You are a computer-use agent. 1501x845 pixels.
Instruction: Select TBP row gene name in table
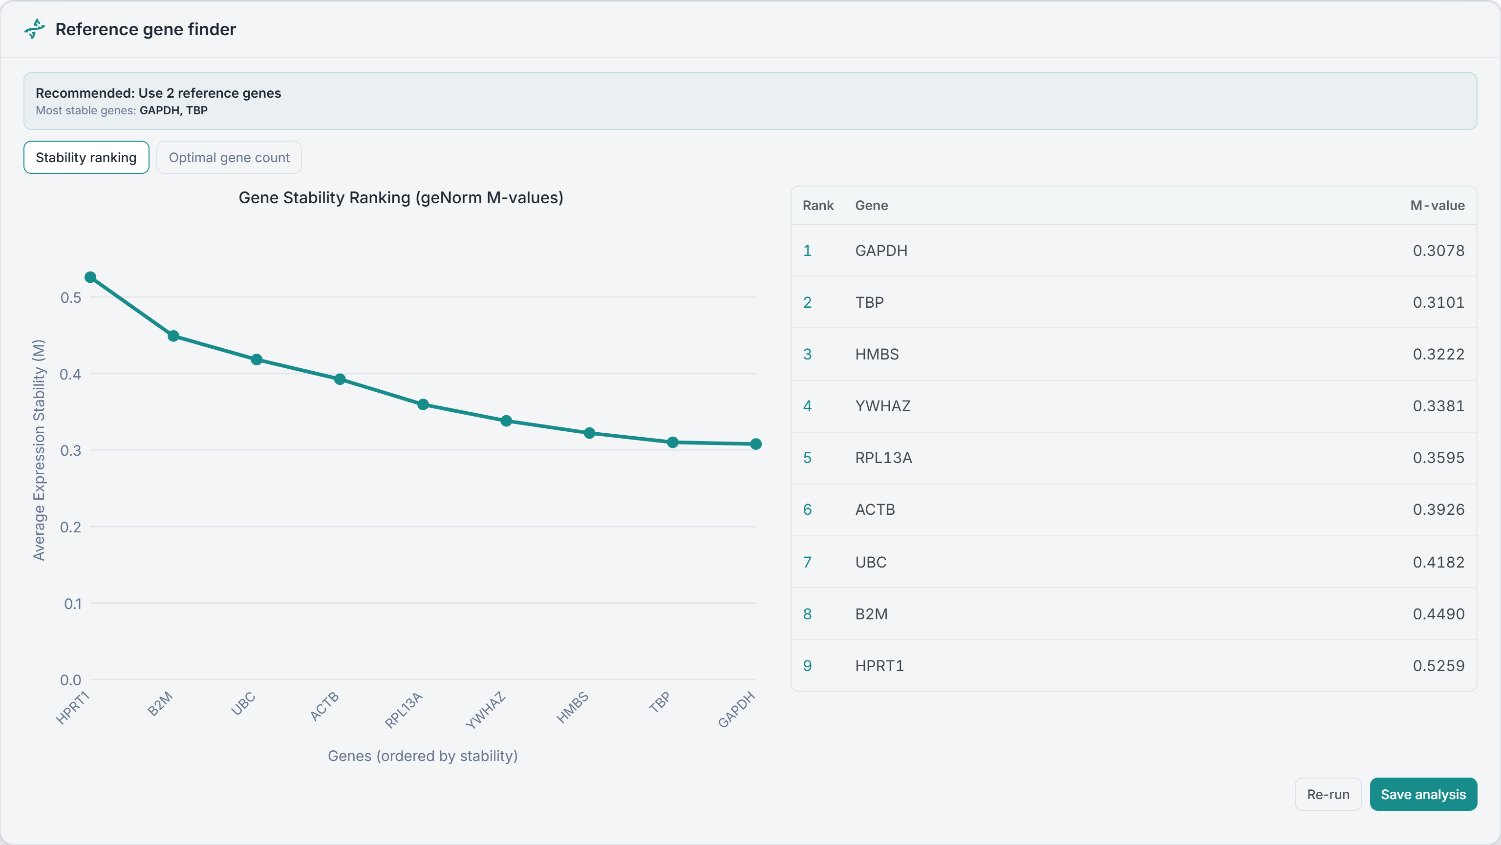[x=869, y=302]
